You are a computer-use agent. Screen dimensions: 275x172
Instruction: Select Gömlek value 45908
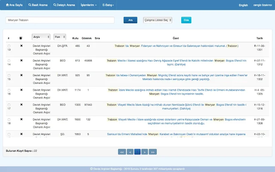click(88, 61)
